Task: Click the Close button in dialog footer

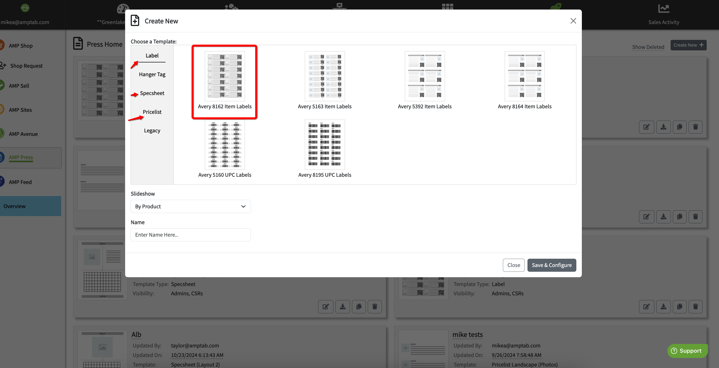Action: tap(513, 265)
